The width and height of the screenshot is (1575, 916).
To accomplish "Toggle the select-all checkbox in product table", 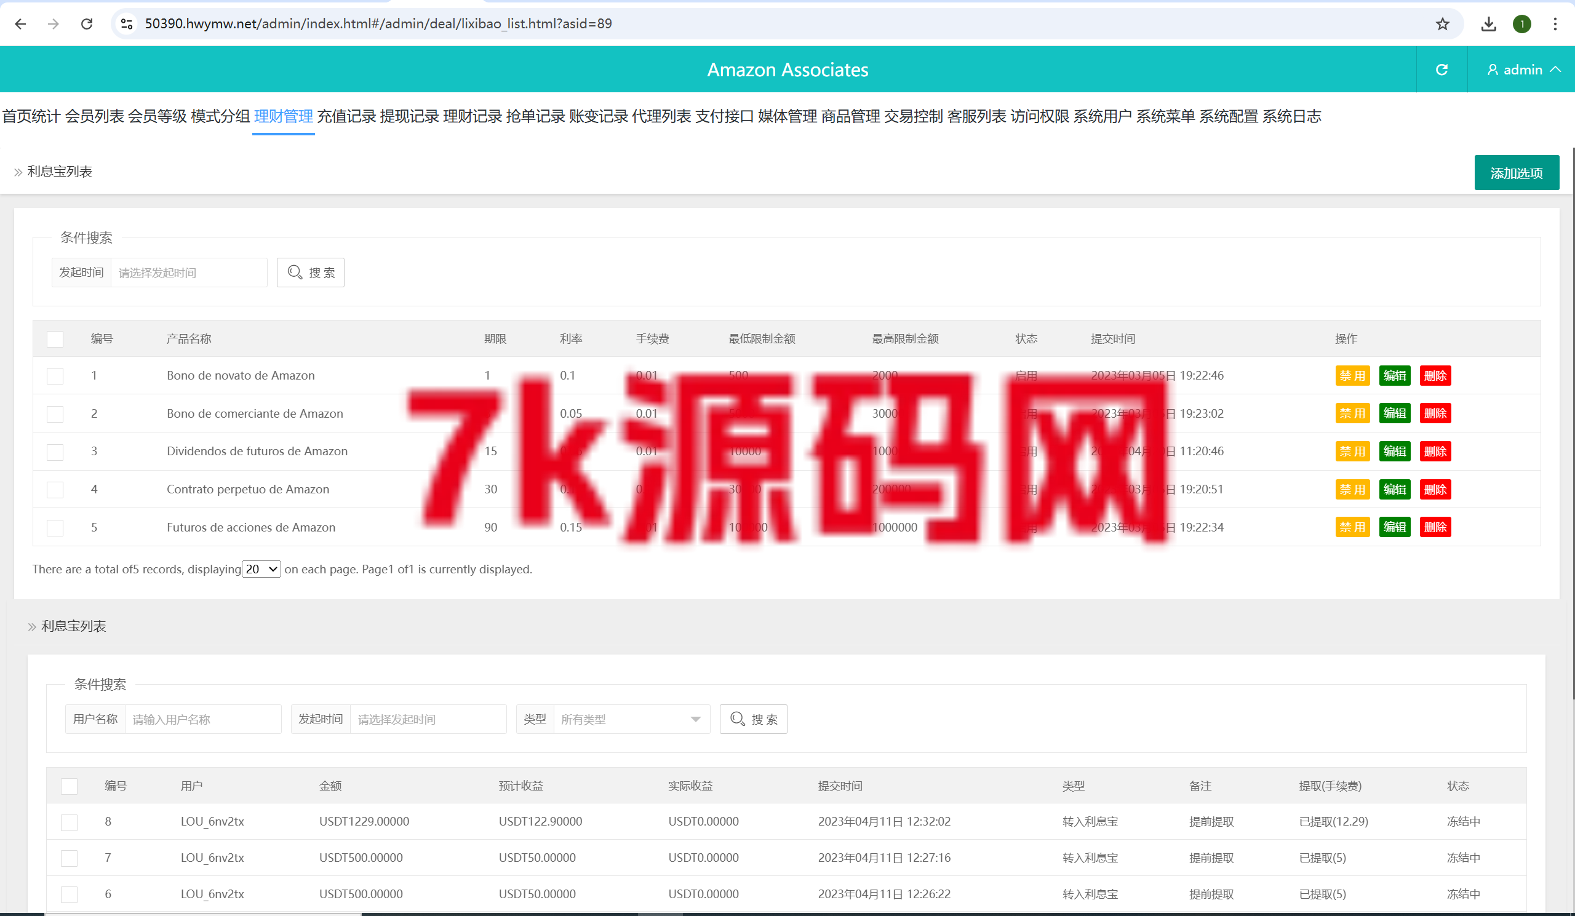I will 55,339.
